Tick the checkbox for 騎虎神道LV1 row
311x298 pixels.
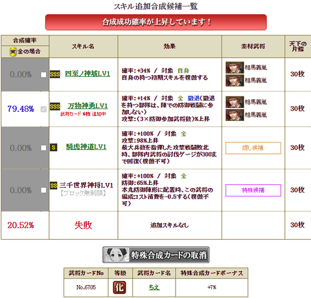pyautogui.click(x=43, y=148)
